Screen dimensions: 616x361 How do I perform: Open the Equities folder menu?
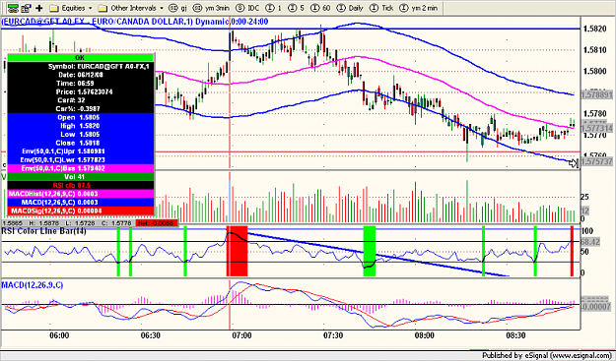pyautogui.click(x=67, y=8)
